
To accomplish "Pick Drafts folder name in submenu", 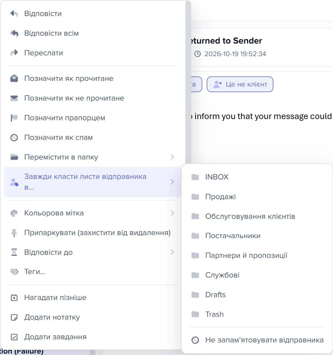I will coord(215,295).
